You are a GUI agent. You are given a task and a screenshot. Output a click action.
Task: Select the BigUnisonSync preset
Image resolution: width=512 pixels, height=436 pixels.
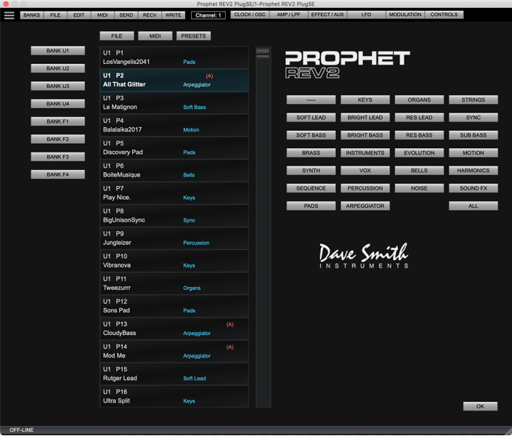(174, 215)
